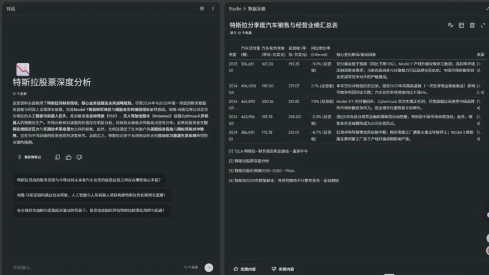Click the 2024 Q1 quarter cell

[233, 135]
